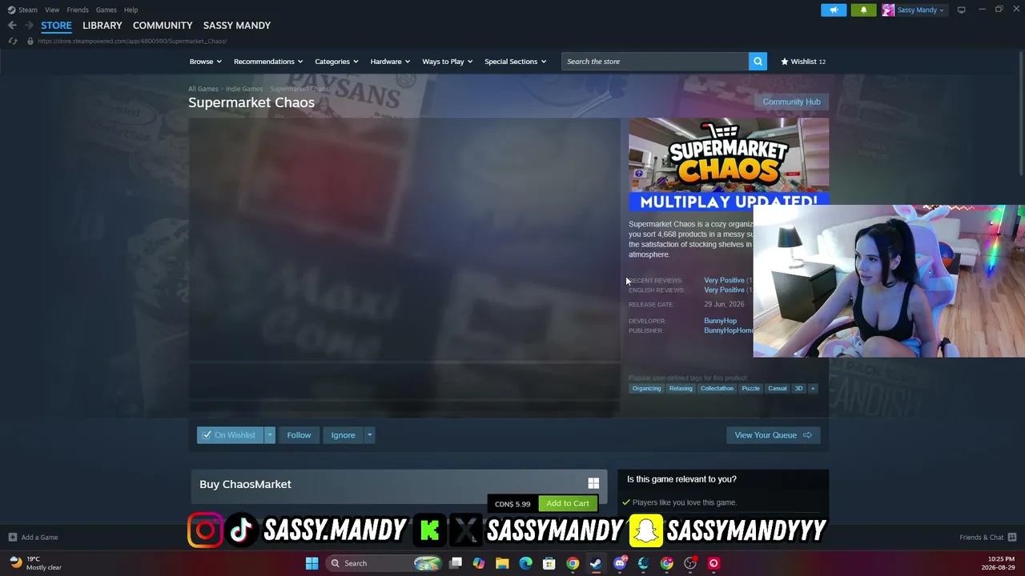Switch to the LIBRARY tab

[102, 26]
